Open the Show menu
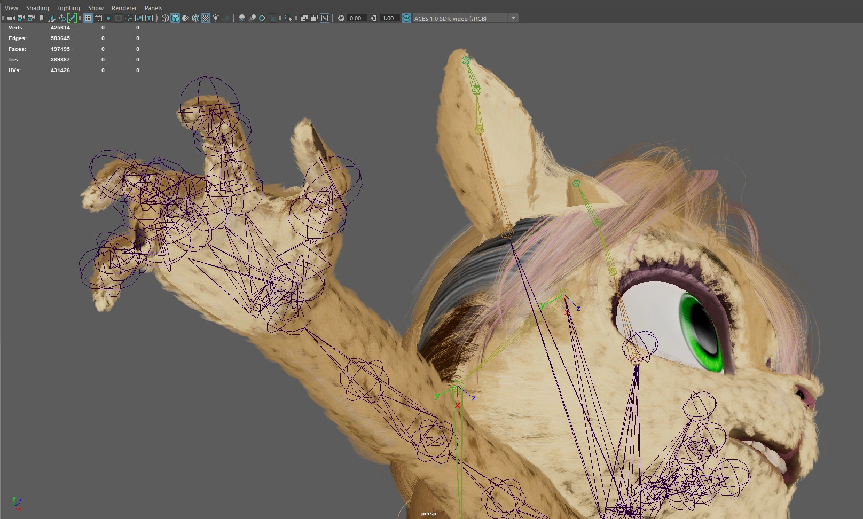The width and height of the screenshot is (863, 519). 96,8
